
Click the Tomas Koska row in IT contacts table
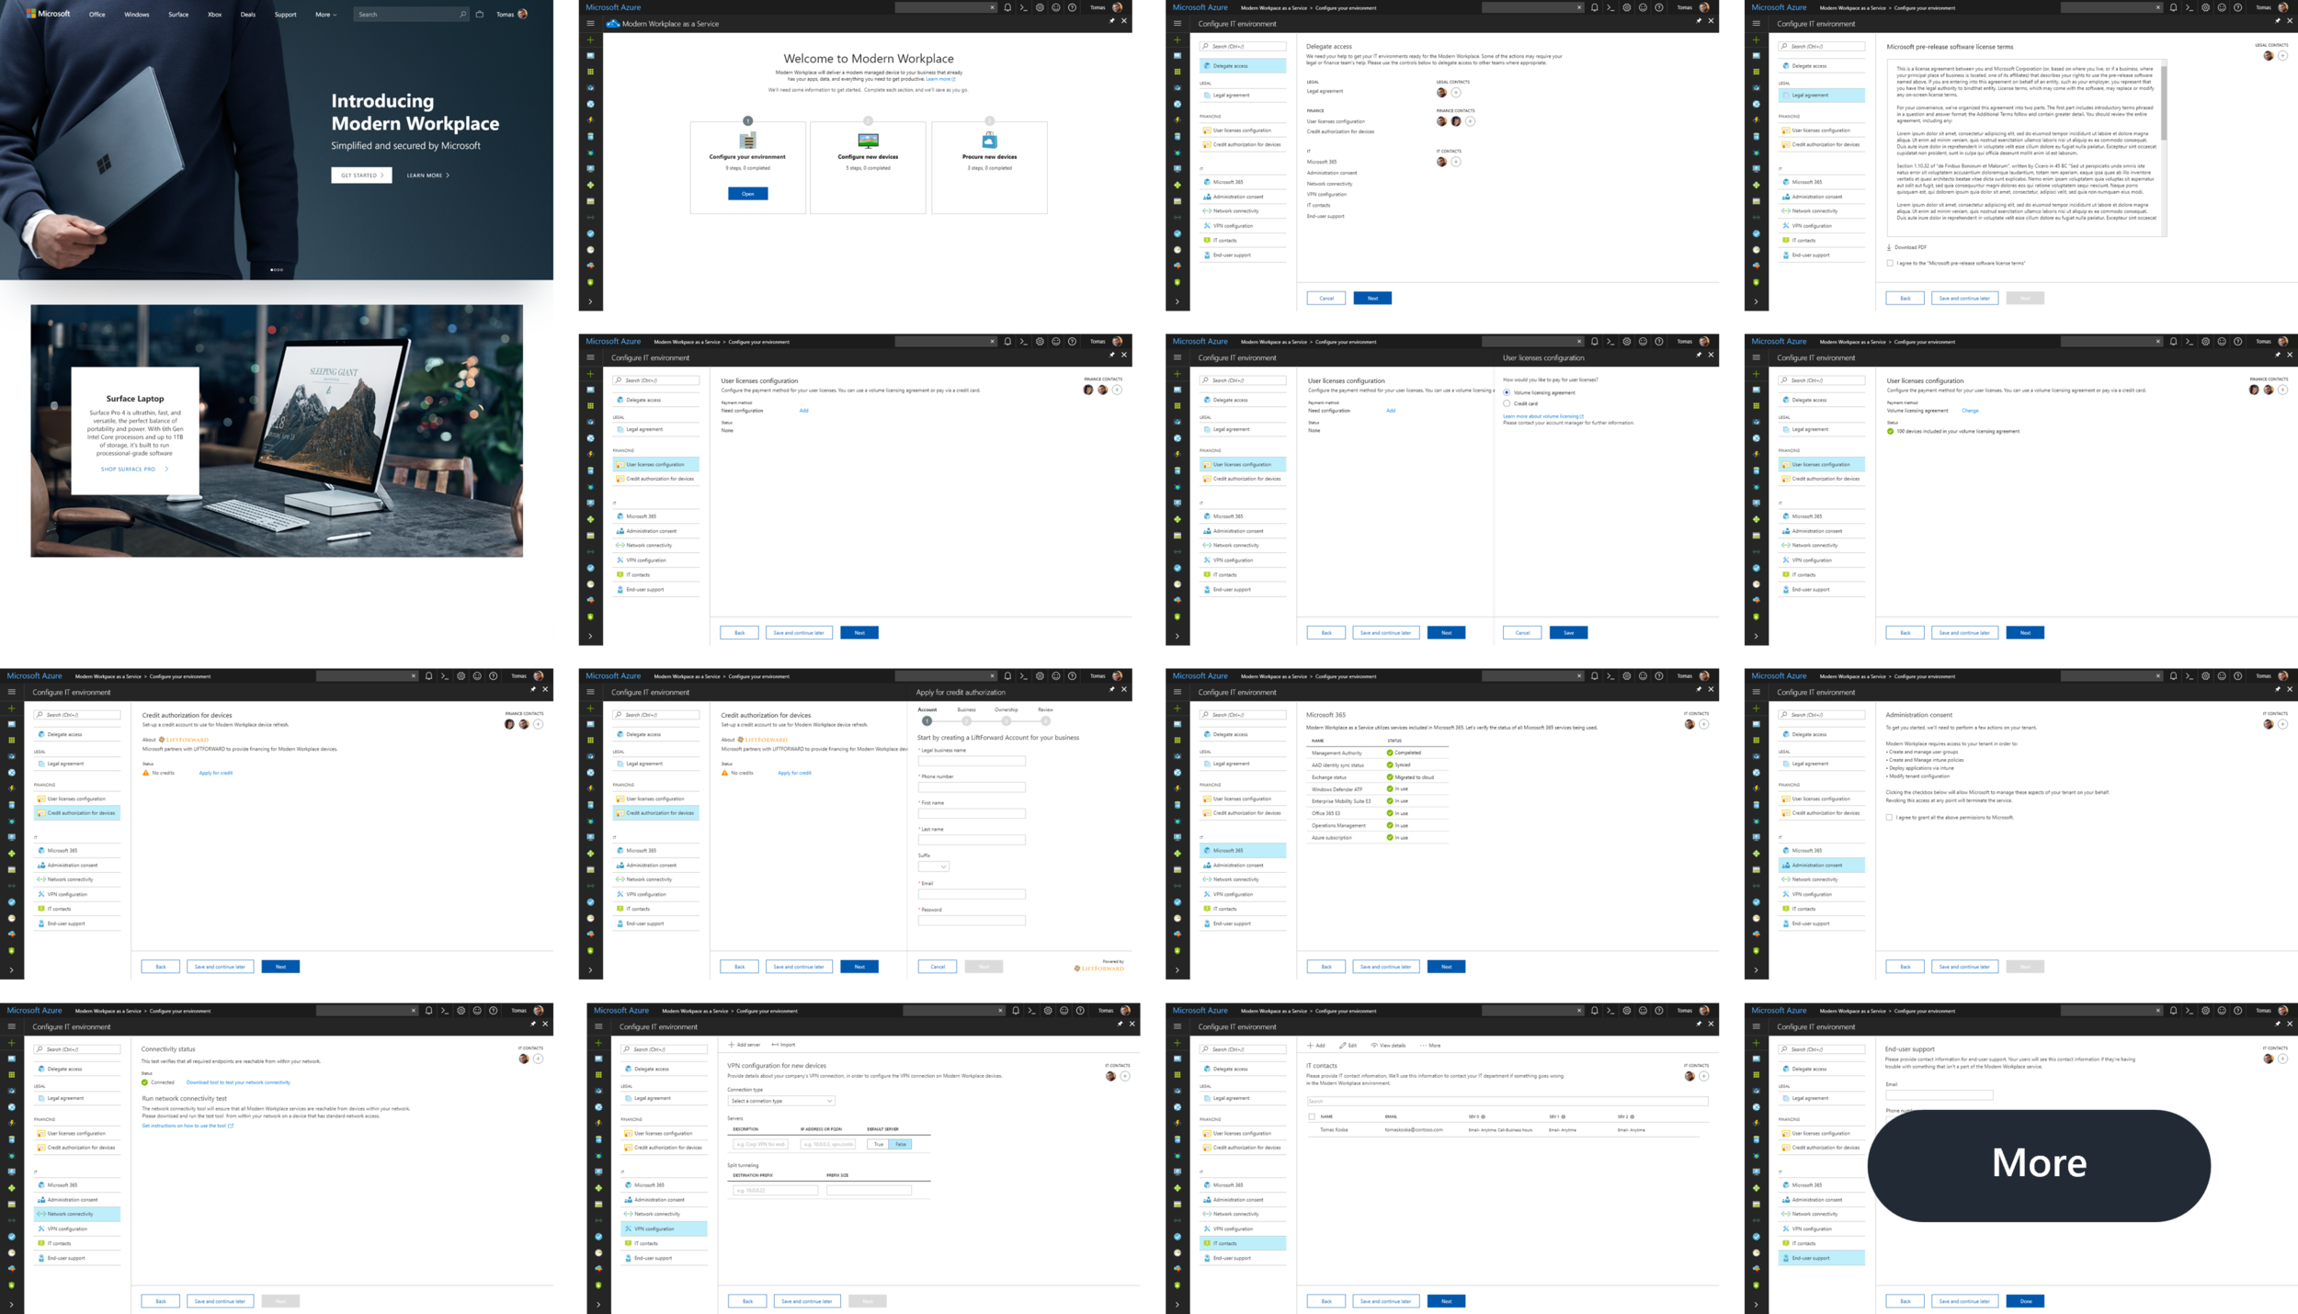click(1504, 1130)
